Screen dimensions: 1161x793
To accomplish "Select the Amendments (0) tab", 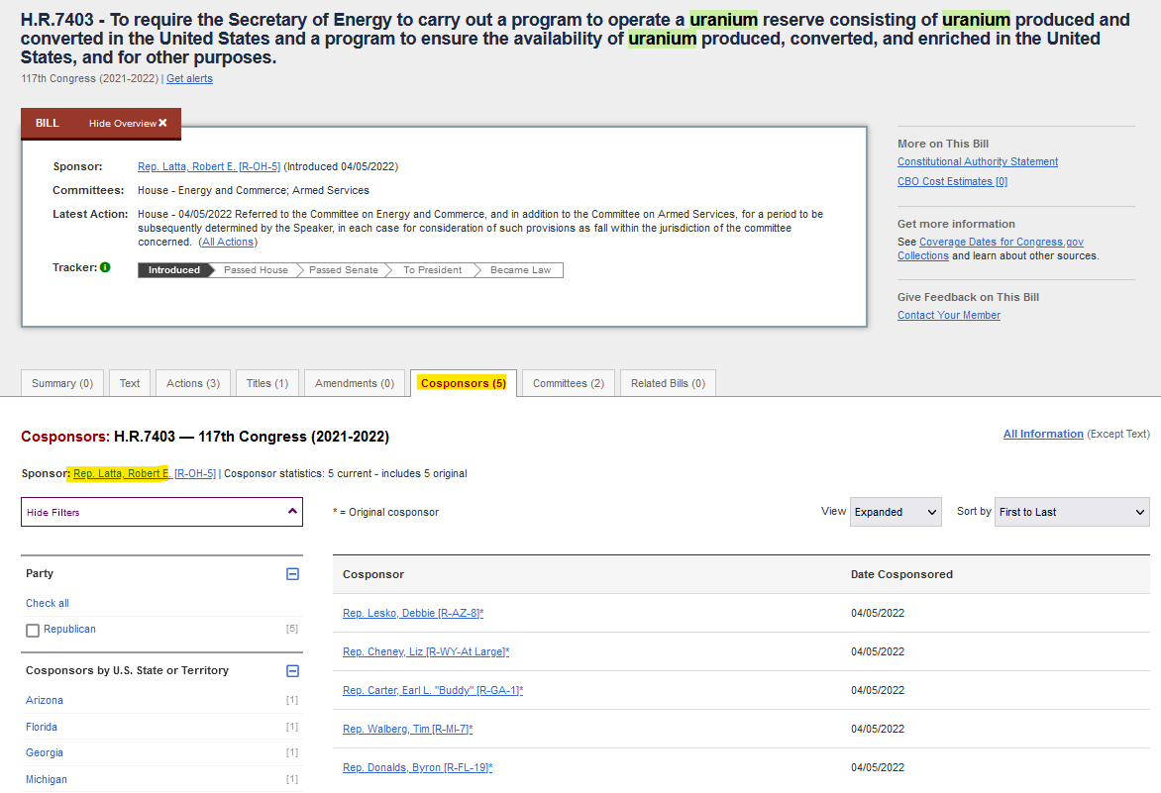I will (355, 383).
